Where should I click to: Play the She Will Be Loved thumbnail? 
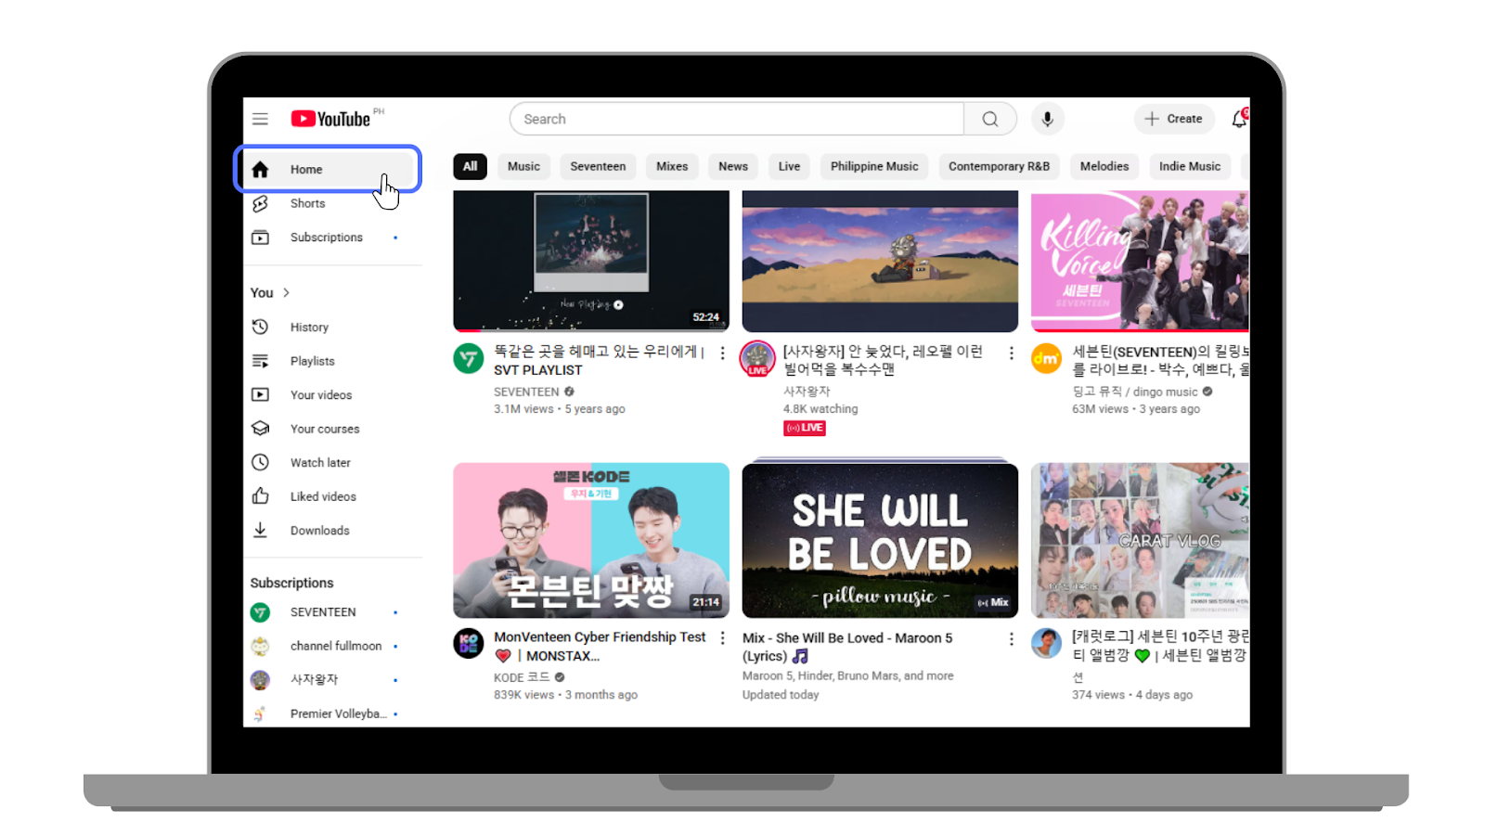[880, 540]
